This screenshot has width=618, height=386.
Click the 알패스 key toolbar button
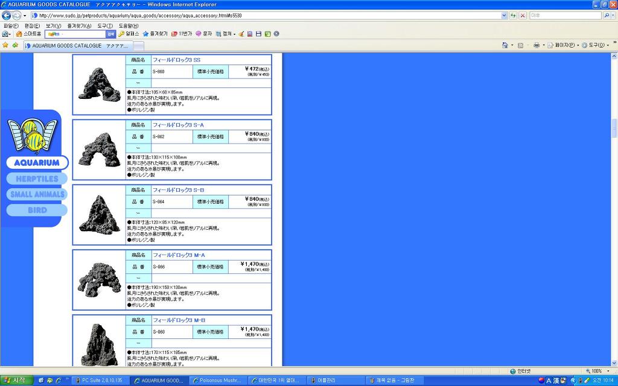[129, 34]
